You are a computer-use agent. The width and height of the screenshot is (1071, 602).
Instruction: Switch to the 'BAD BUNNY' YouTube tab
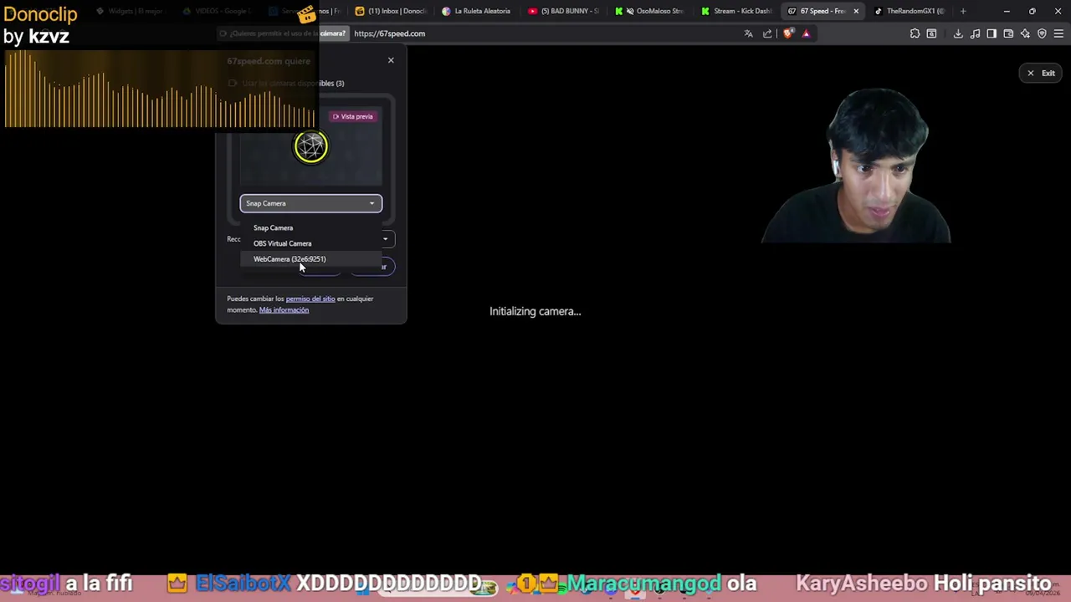(x=563, y=11)
